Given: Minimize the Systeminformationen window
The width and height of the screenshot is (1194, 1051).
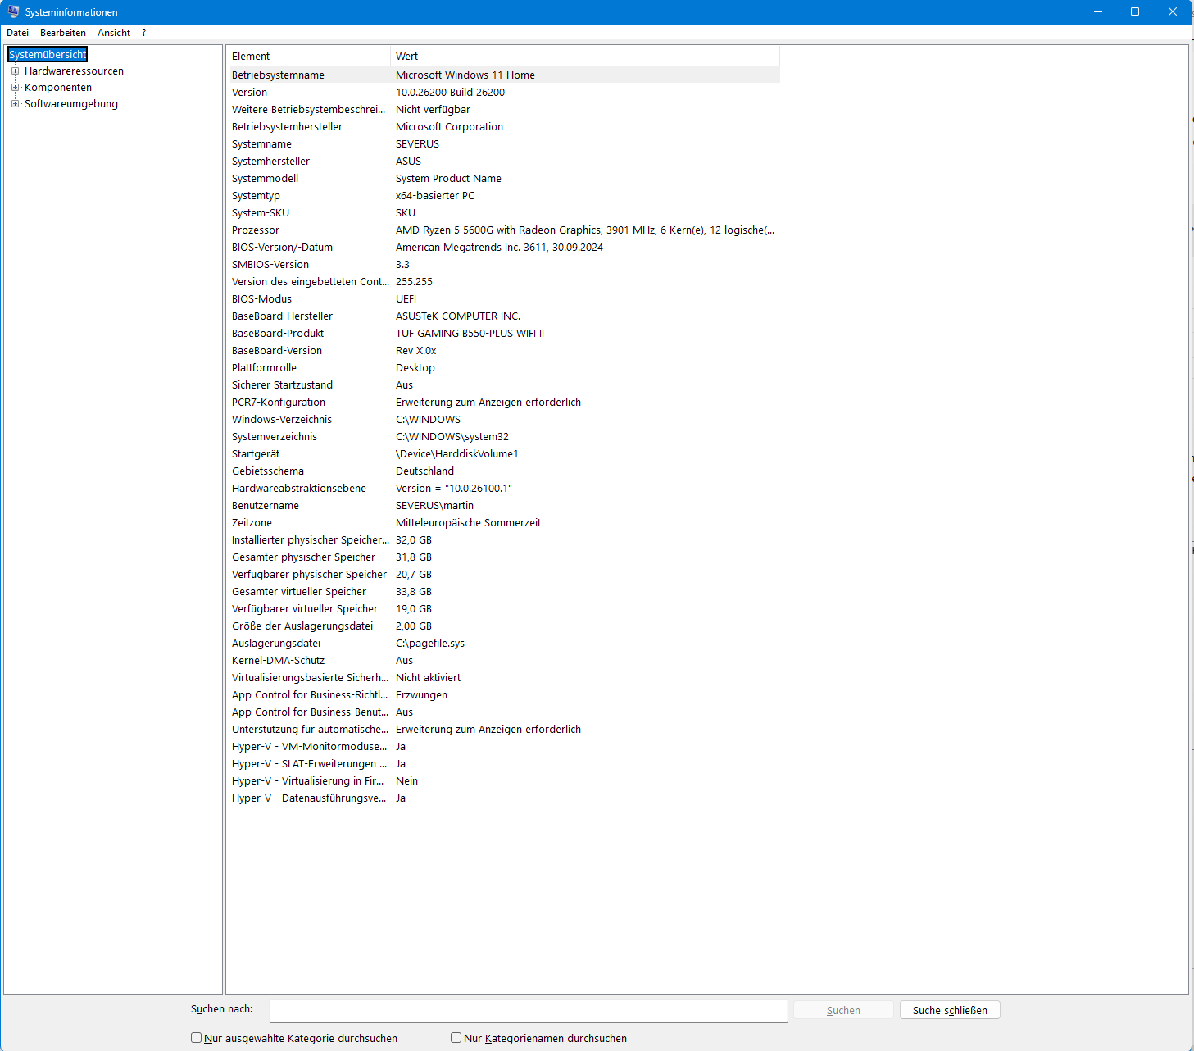Looking at the screenshot, I should (x=1098, y=11).
